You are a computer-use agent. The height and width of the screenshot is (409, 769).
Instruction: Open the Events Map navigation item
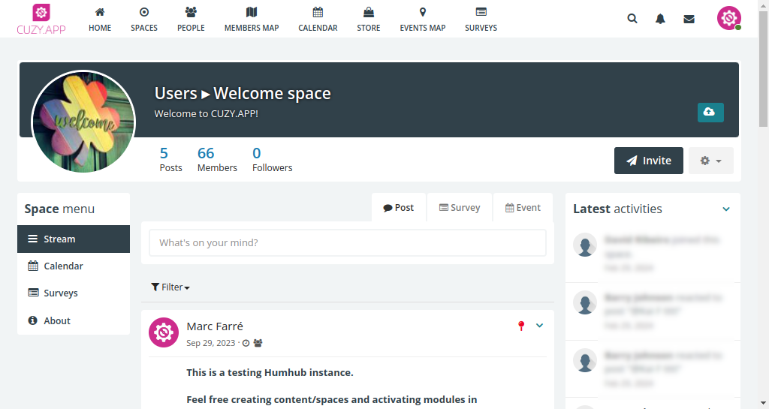(422, 20)
